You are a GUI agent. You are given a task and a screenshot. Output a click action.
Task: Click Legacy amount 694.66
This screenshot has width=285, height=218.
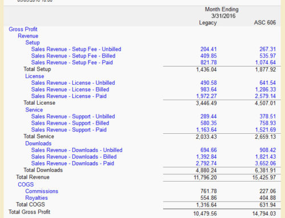(x=209, y=150)
